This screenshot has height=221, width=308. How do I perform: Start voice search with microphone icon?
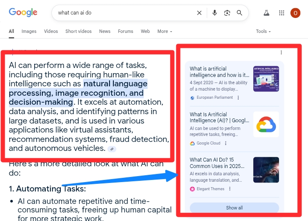click(x=215, y=13)
